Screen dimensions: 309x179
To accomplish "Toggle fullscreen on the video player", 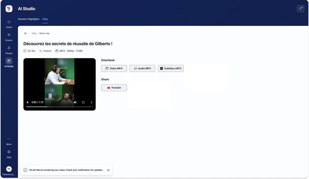I will [83, 102].
